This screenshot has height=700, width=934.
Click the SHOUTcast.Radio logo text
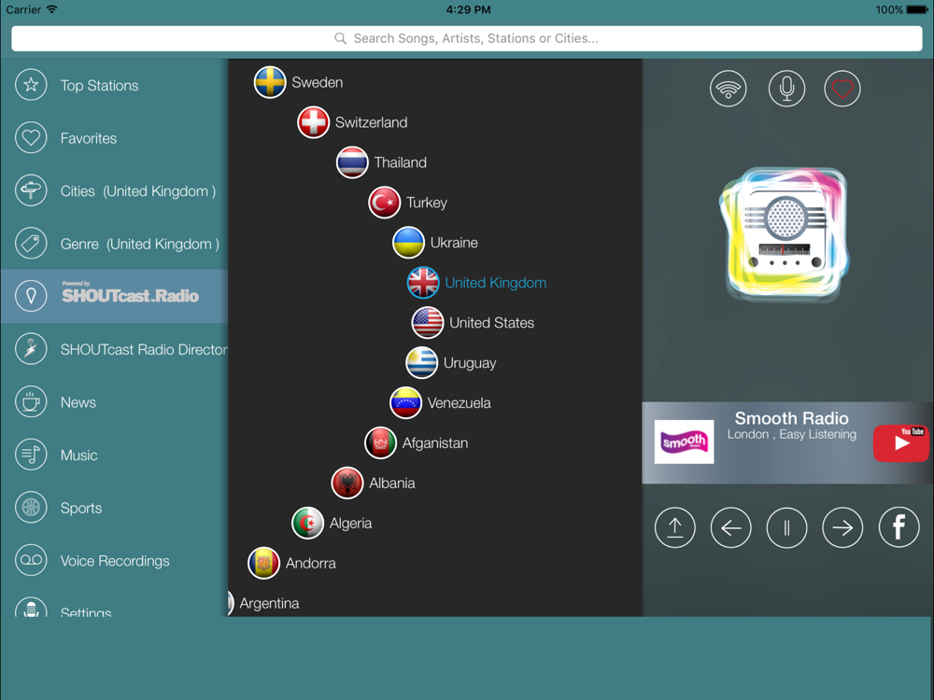[x=131, y=293]
